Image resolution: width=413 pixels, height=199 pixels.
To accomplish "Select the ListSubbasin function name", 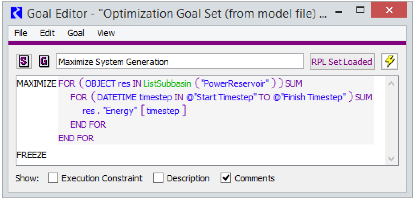I will [x=167, y=84].
